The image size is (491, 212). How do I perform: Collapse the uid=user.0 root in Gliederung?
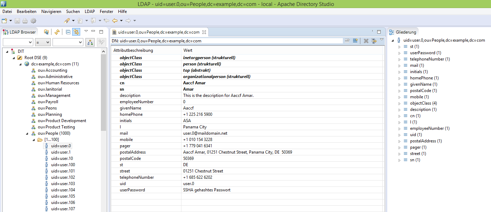[x=393, y=40]
